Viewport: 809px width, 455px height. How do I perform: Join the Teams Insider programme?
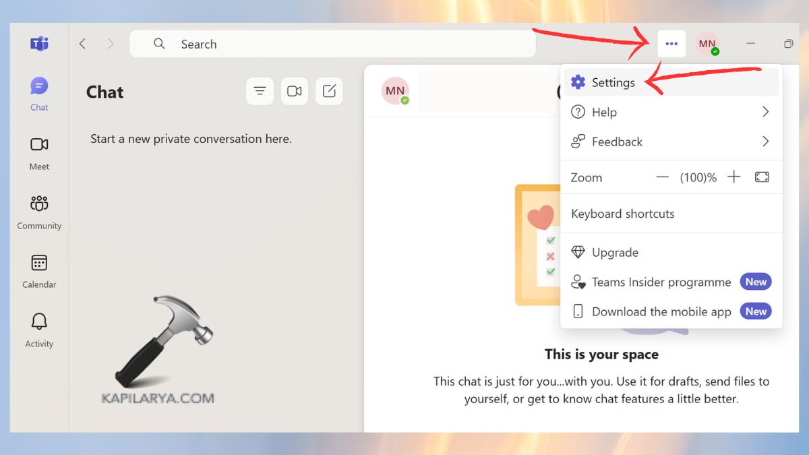click(661, 282)
